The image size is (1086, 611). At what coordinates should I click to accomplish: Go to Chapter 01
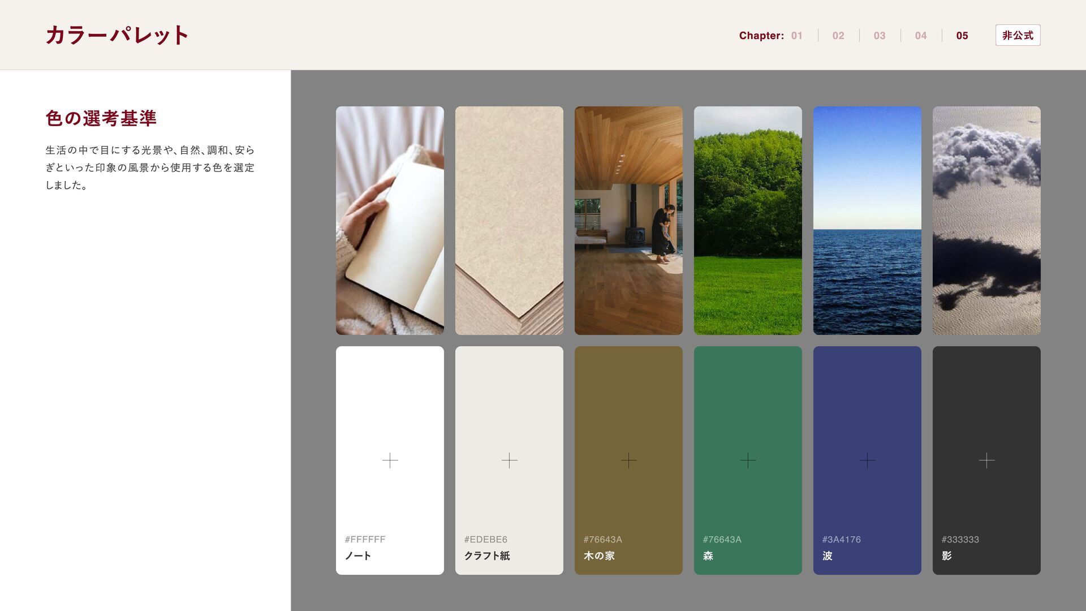click(796, 36)
